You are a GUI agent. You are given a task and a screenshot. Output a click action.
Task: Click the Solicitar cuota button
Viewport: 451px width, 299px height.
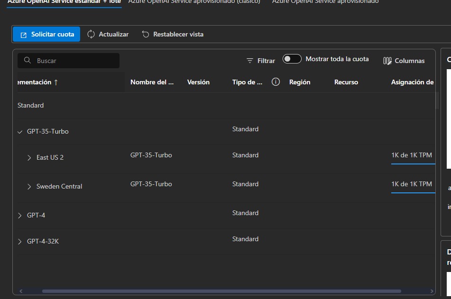point(46,34)
